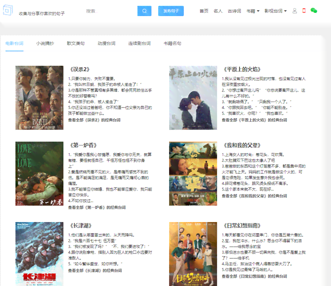Image resolution: width=331 pixels, height=286 pixels.
Task: Click the slogan 收集与分享你喜欢的句子
Action: coord(41,13)
